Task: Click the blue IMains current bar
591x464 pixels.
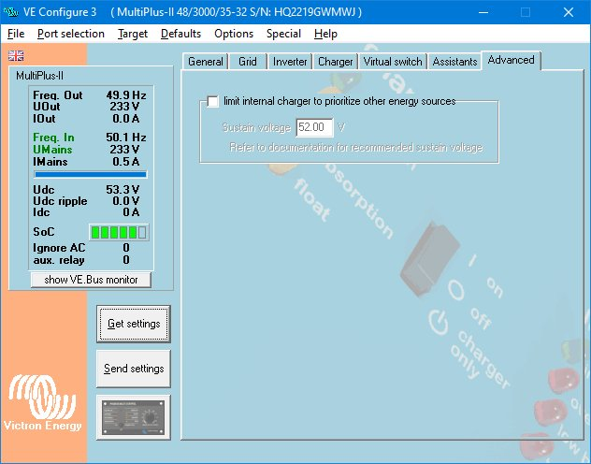Action: tap(90, 174)
